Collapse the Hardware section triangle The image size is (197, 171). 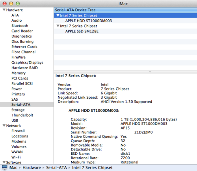(4, 10)
